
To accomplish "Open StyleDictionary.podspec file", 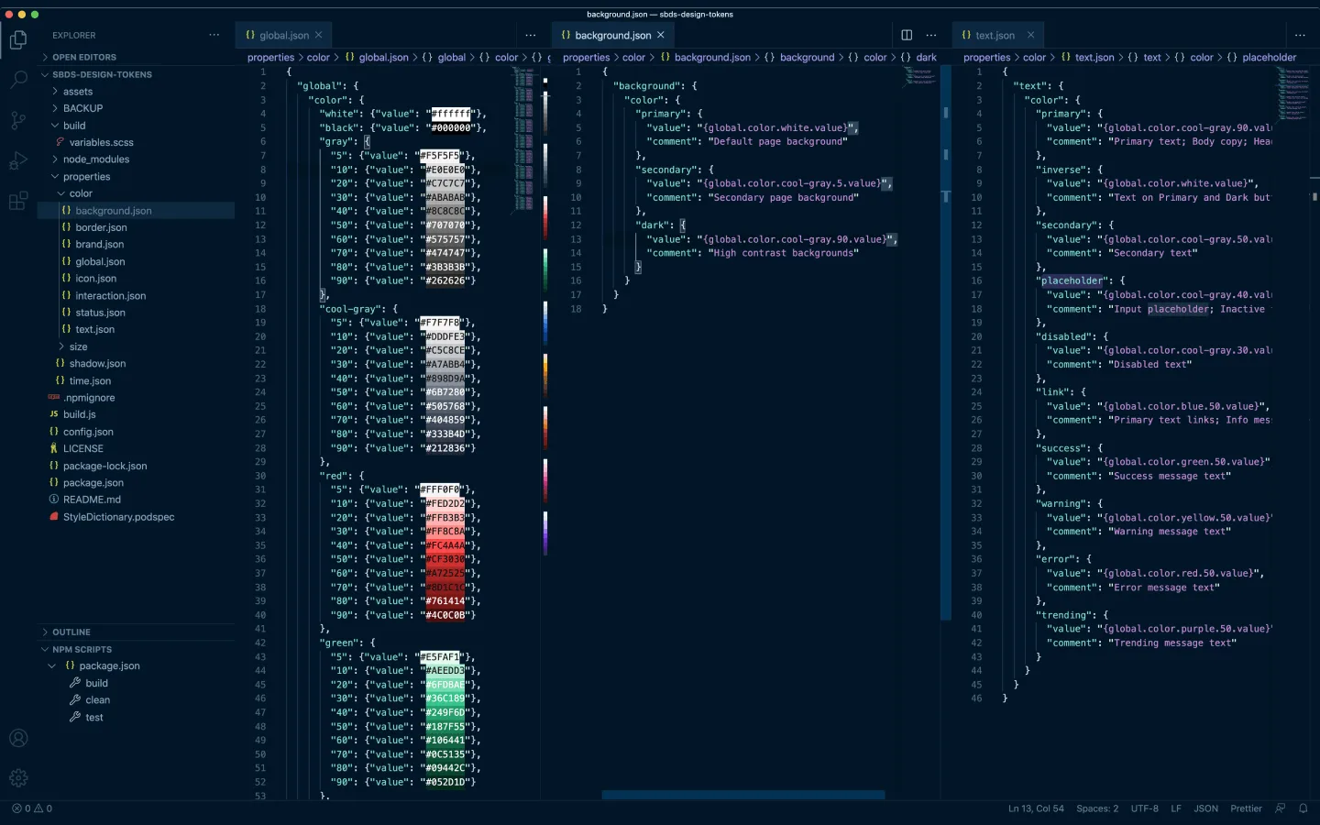I will tap(118, 517).
